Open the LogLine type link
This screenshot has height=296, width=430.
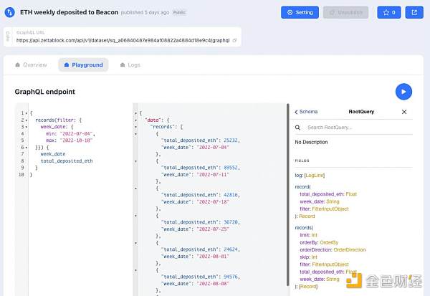pos(315,176)
